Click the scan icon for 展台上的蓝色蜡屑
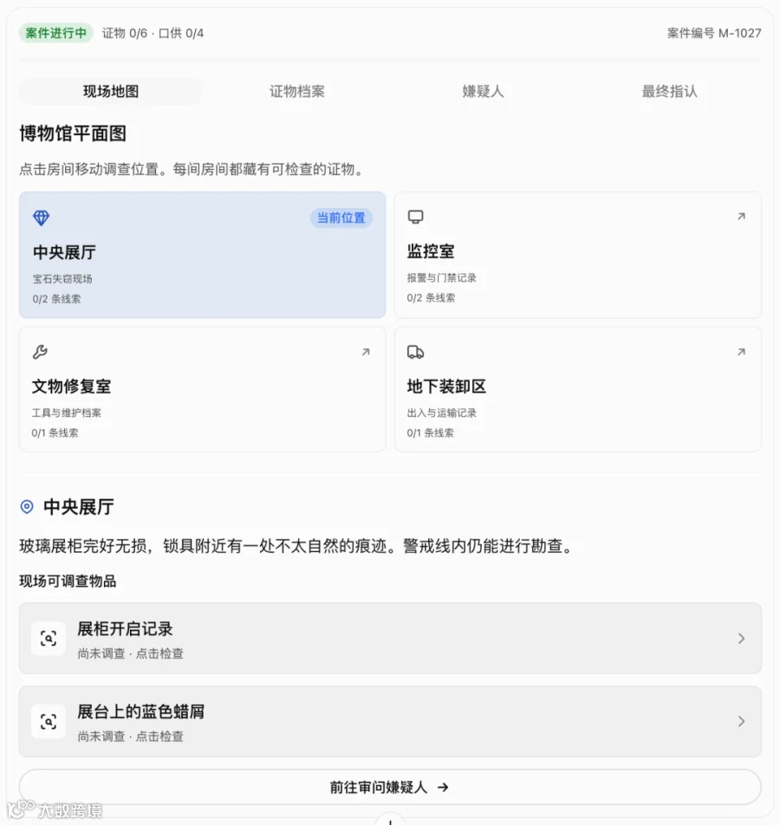 (x=49, y=721)
